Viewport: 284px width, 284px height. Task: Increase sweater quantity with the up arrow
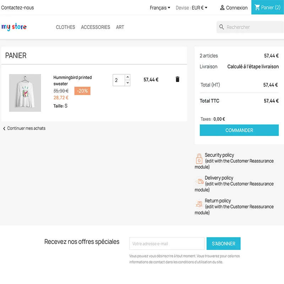click(x=127, y=77)
